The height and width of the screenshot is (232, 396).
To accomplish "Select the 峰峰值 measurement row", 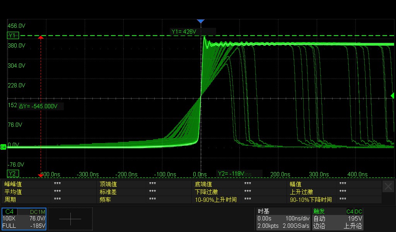I will tap(15, 184).
